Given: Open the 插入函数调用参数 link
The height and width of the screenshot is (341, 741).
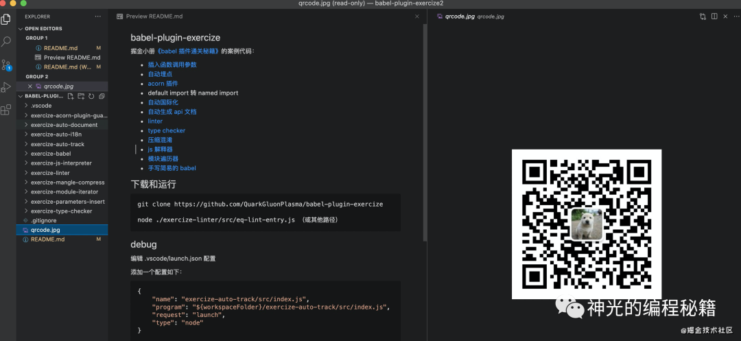Looking at the screenshot, I should click(172, 64).
